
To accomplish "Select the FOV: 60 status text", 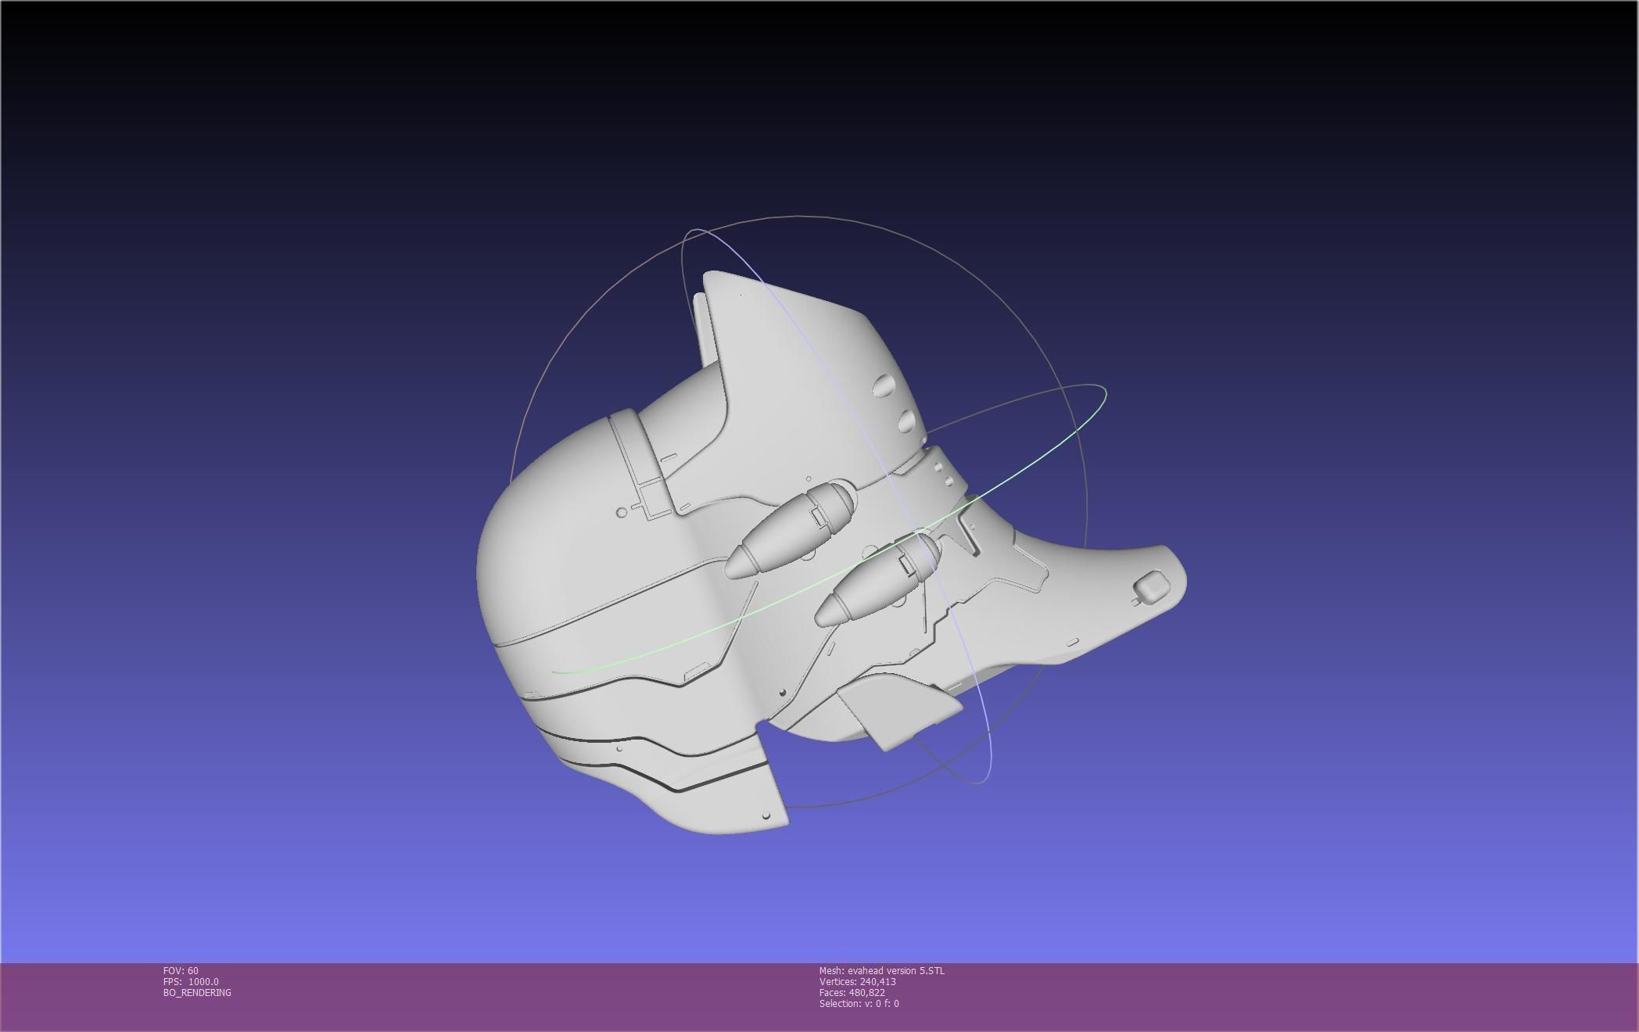I will pos(181,970).
